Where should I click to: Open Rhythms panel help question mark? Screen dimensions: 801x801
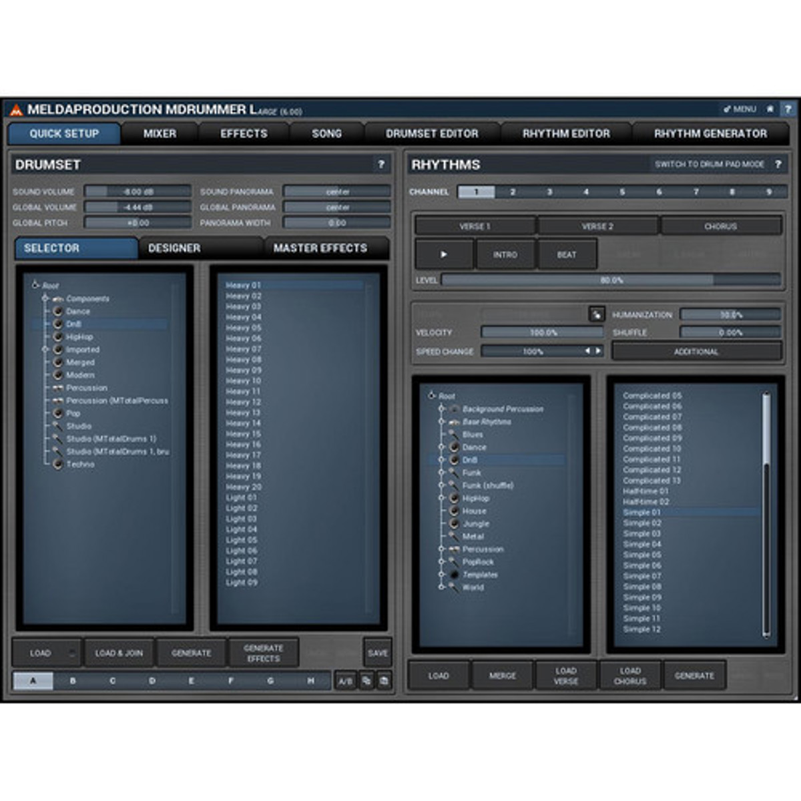pos(778,164)
